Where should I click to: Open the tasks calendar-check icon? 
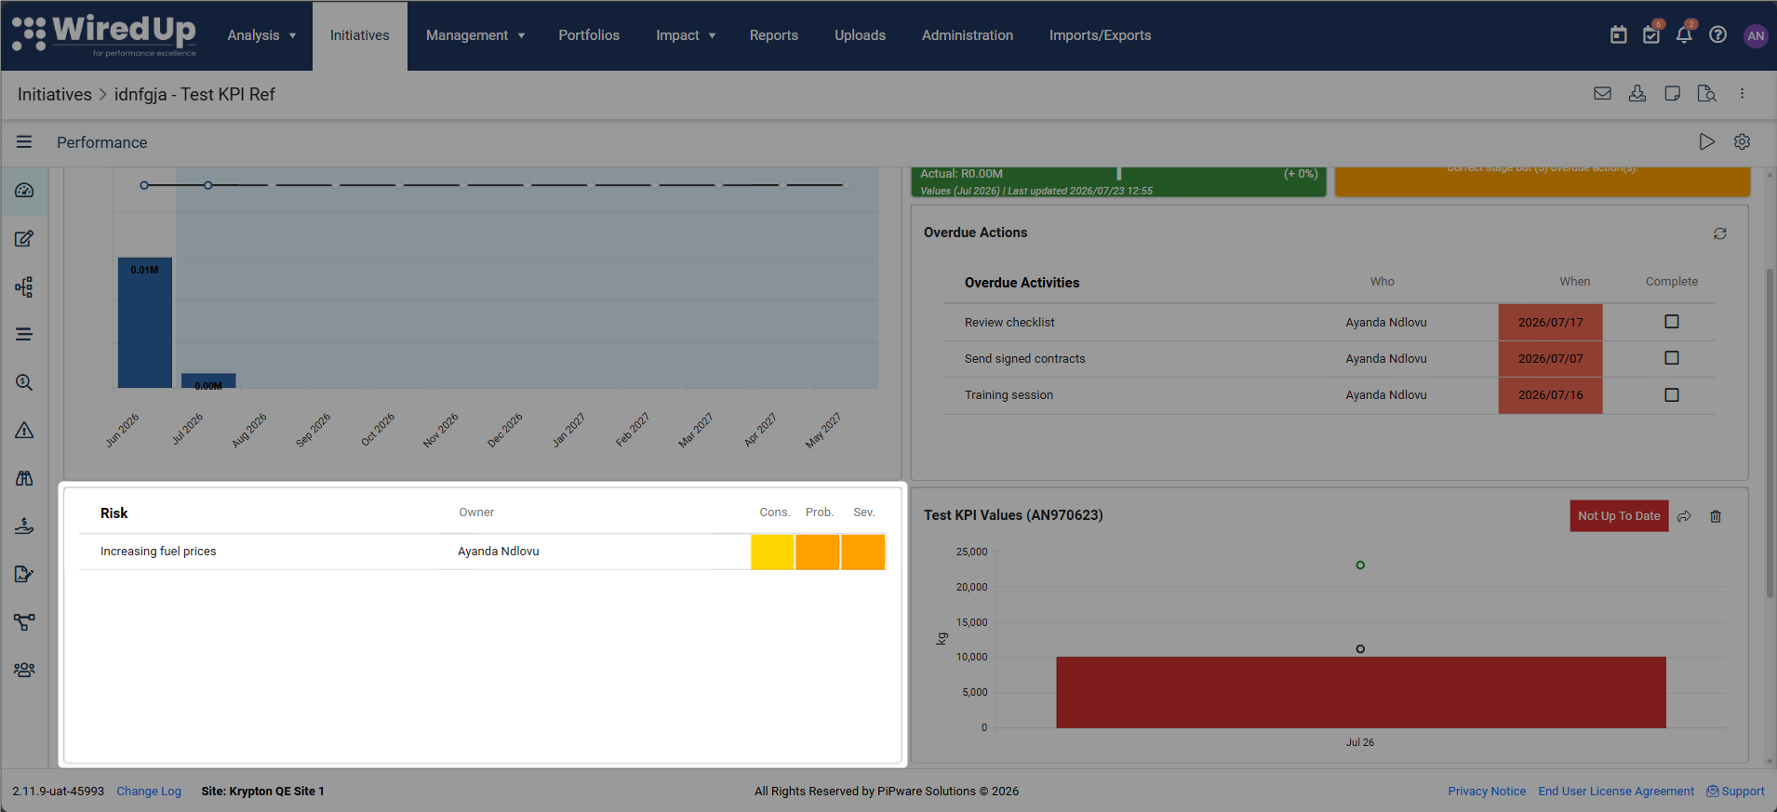click(x=1651, y=35)
